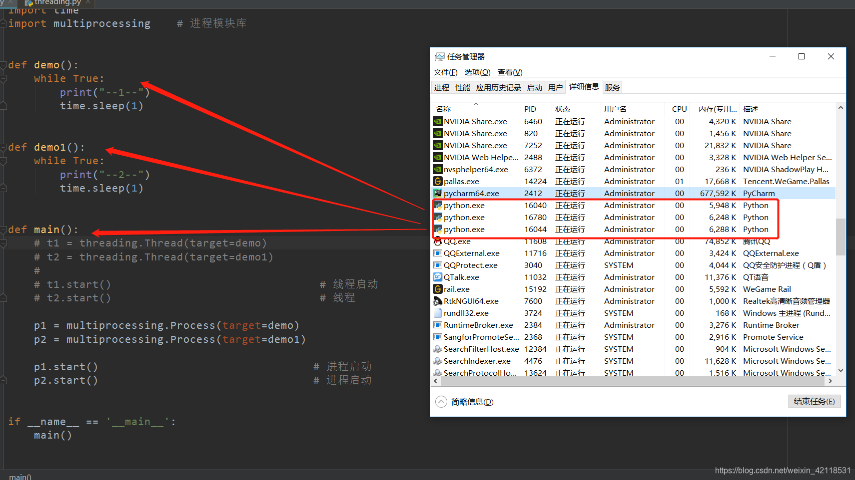Screen dimensions: 855x480
Task: Switch to the 应用历史记录 tab
Action: point(499,87)
